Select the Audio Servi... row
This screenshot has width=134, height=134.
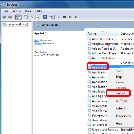click(x=99, y=101)
